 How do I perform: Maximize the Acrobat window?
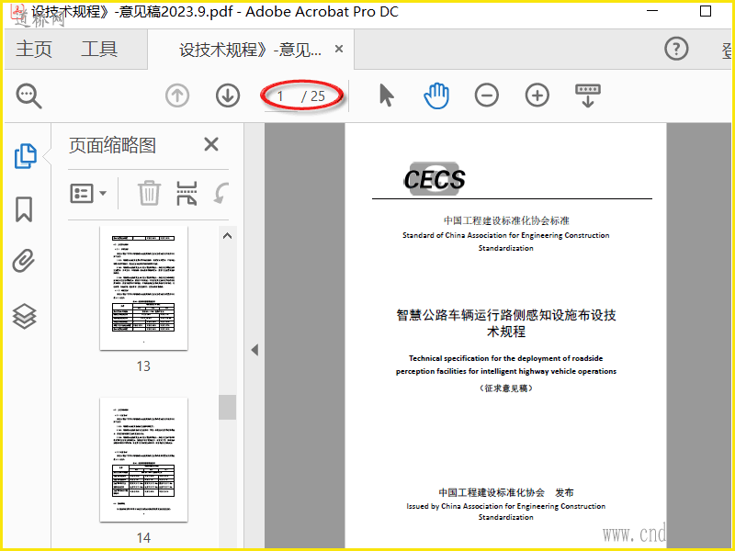tap(706, 11)
